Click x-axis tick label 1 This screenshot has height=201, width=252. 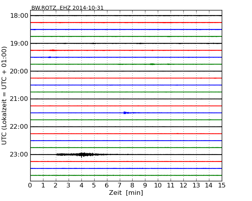point(43,186)
